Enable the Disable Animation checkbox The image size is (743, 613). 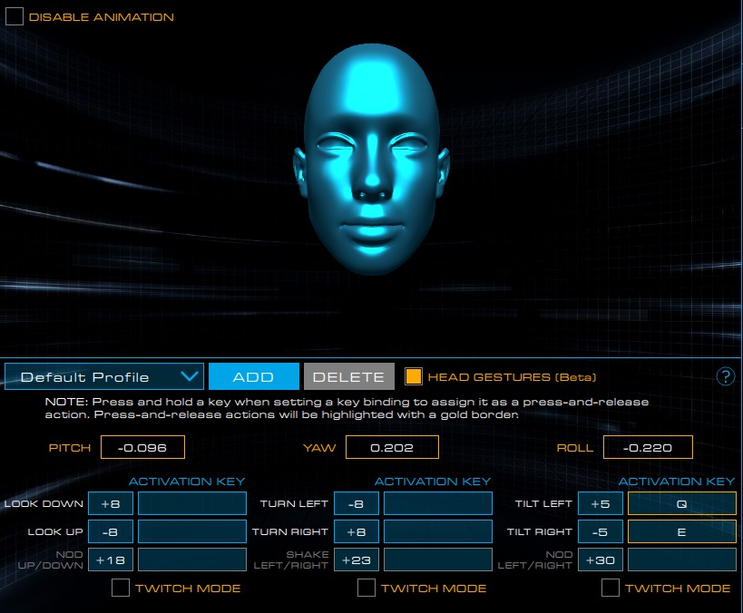(15, 16)
